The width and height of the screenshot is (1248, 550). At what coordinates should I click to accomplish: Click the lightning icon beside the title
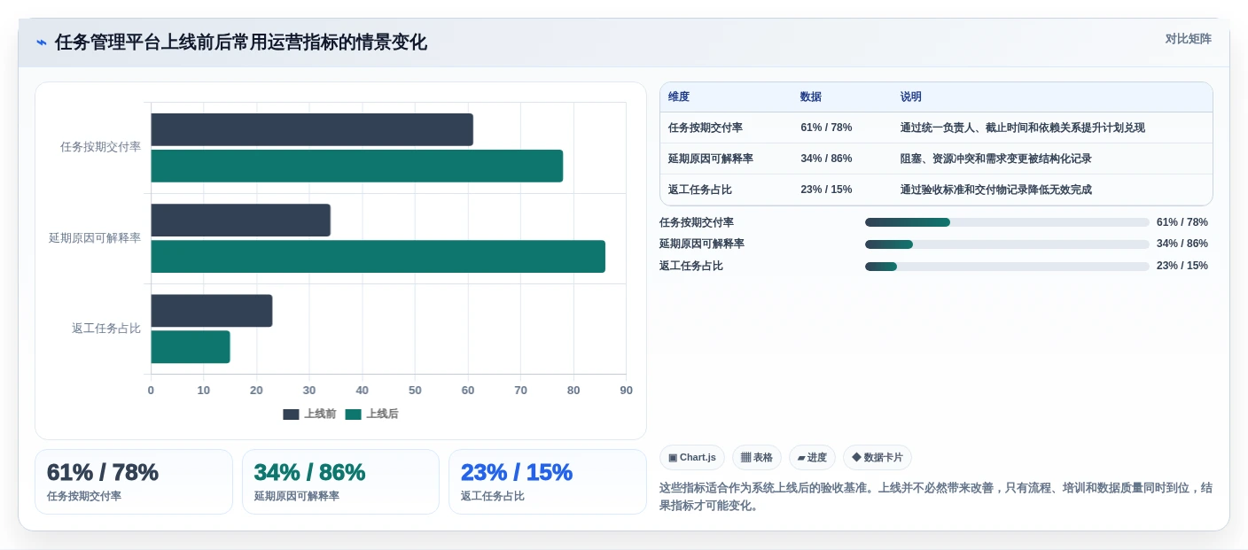tap(42, 43)
